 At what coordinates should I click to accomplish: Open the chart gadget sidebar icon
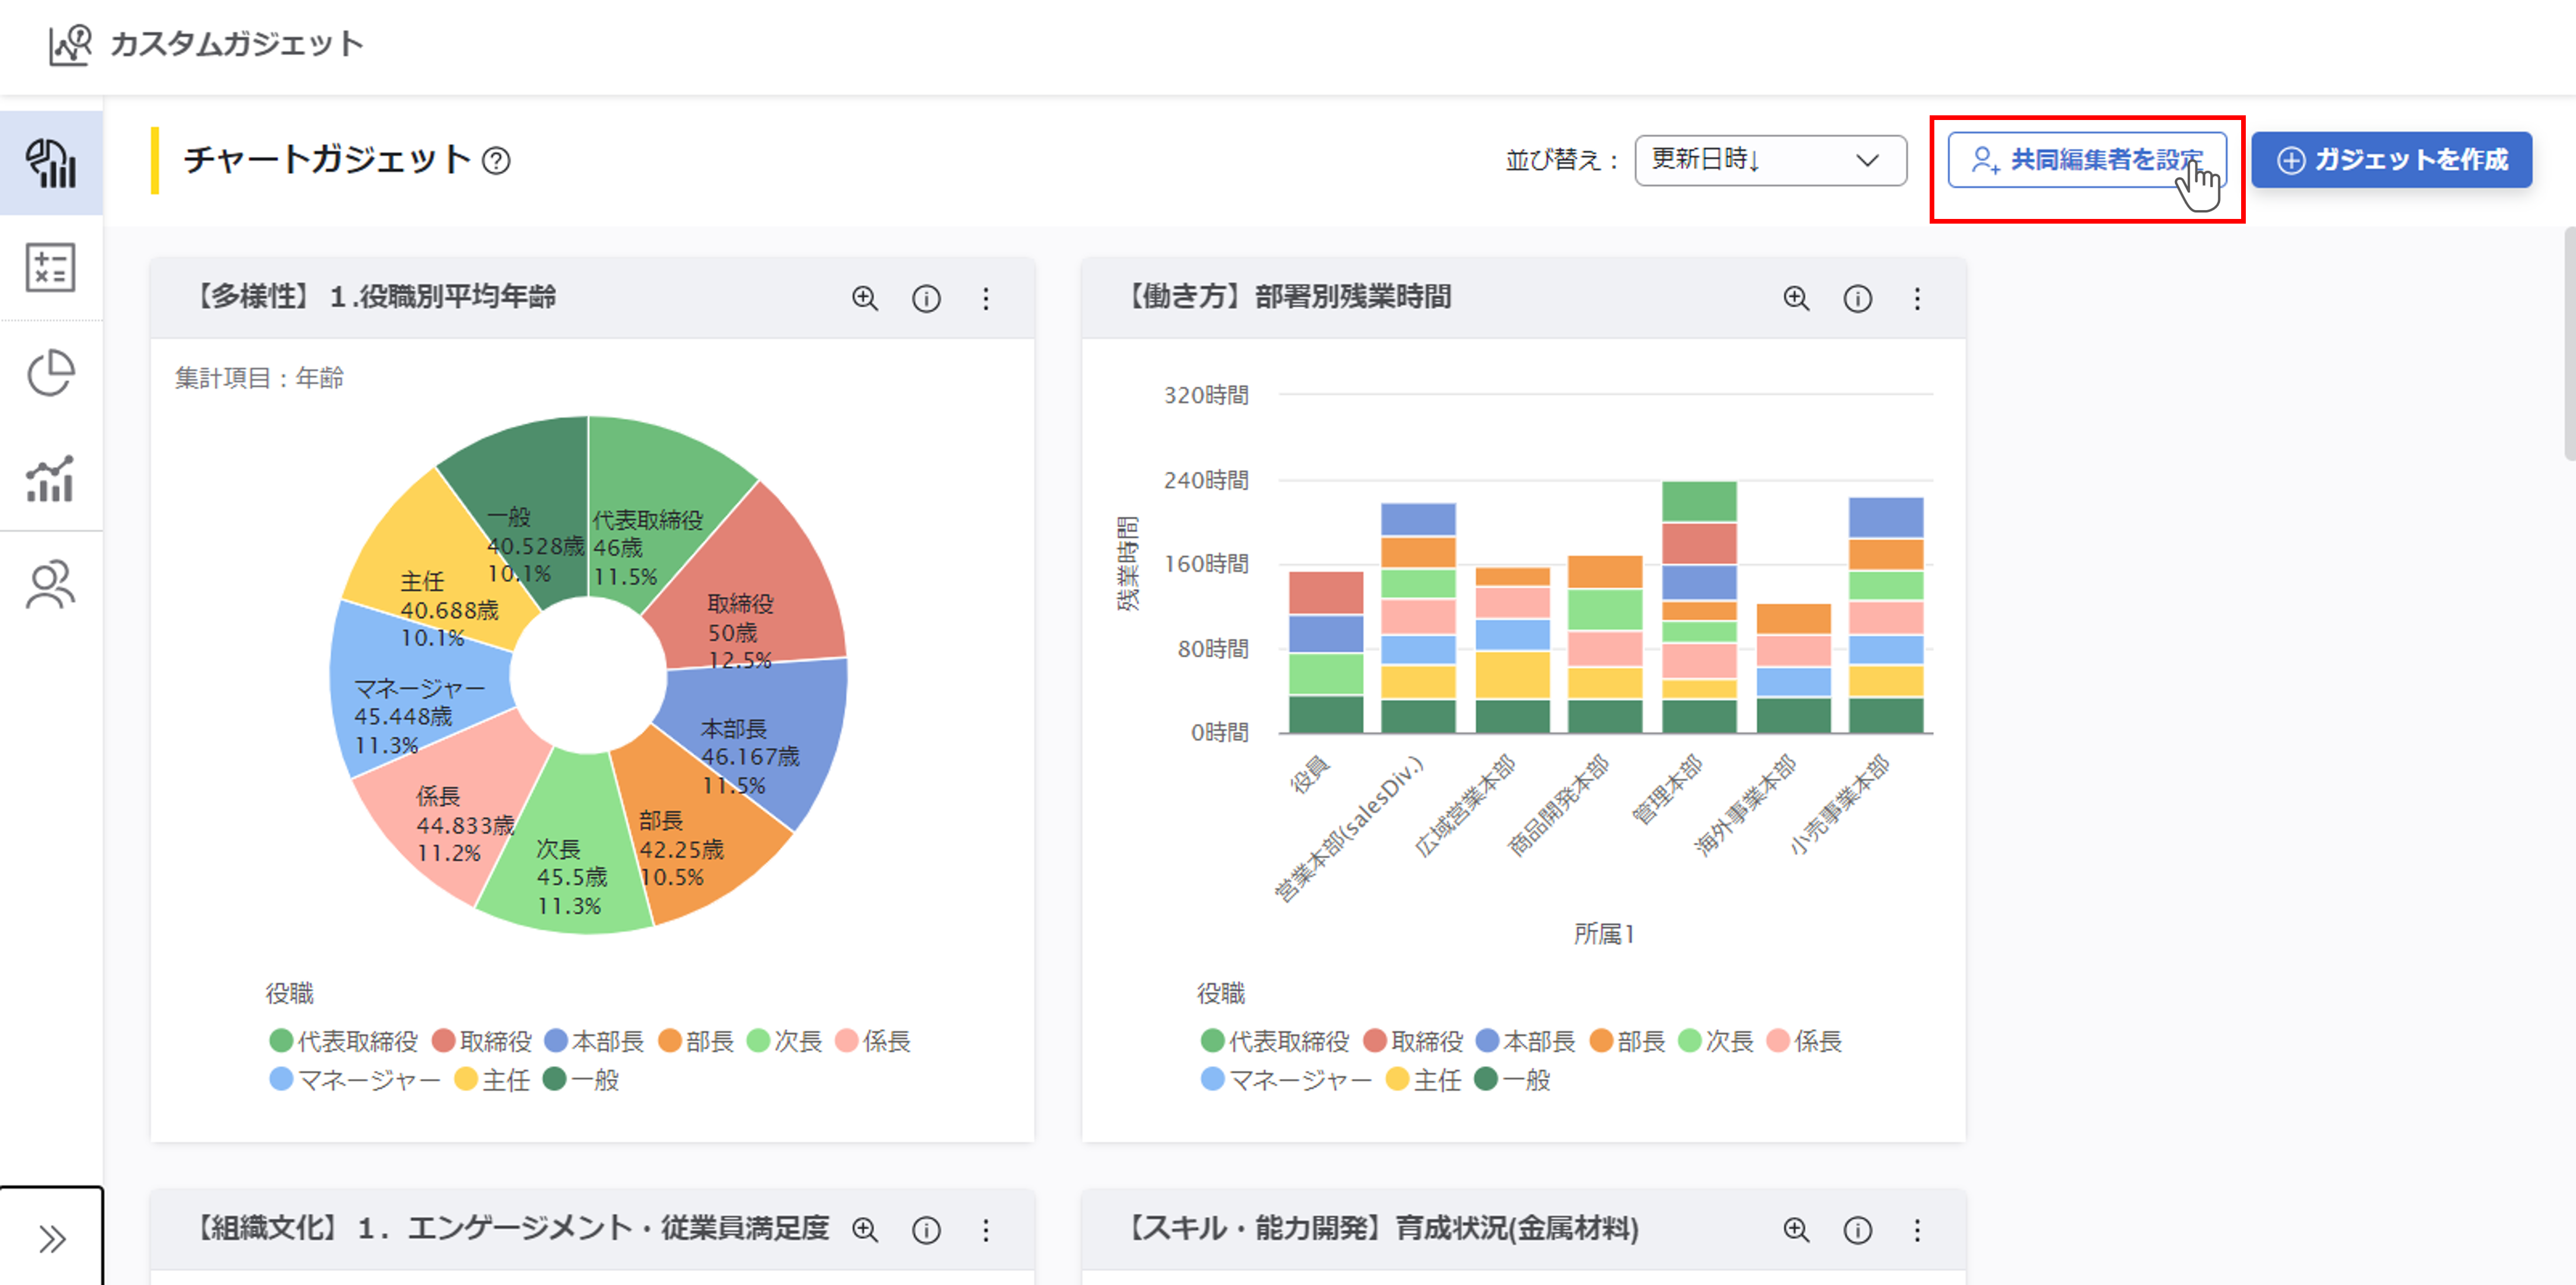point(50,163)
